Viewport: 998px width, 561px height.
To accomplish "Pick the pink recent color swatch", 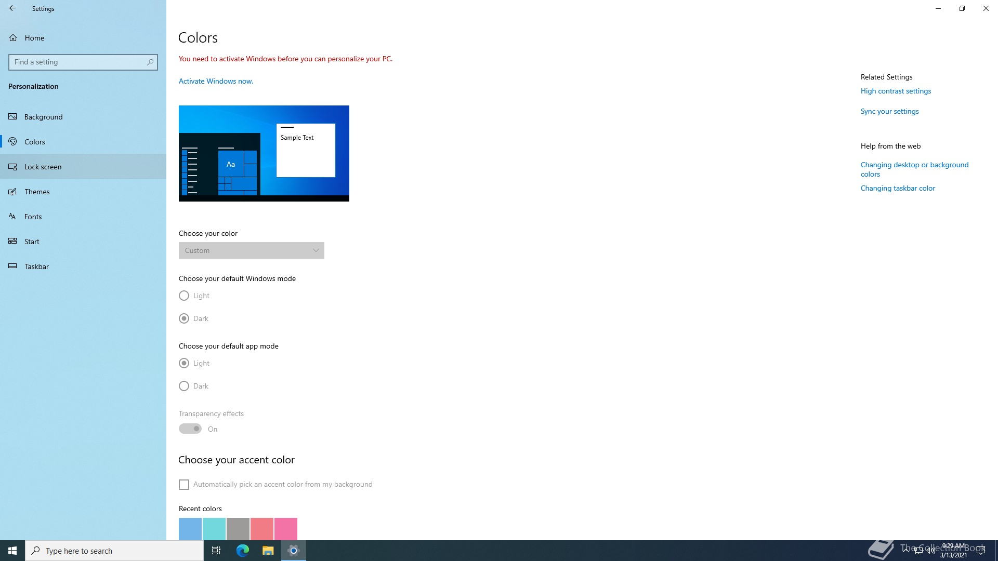I will point(286,529).
